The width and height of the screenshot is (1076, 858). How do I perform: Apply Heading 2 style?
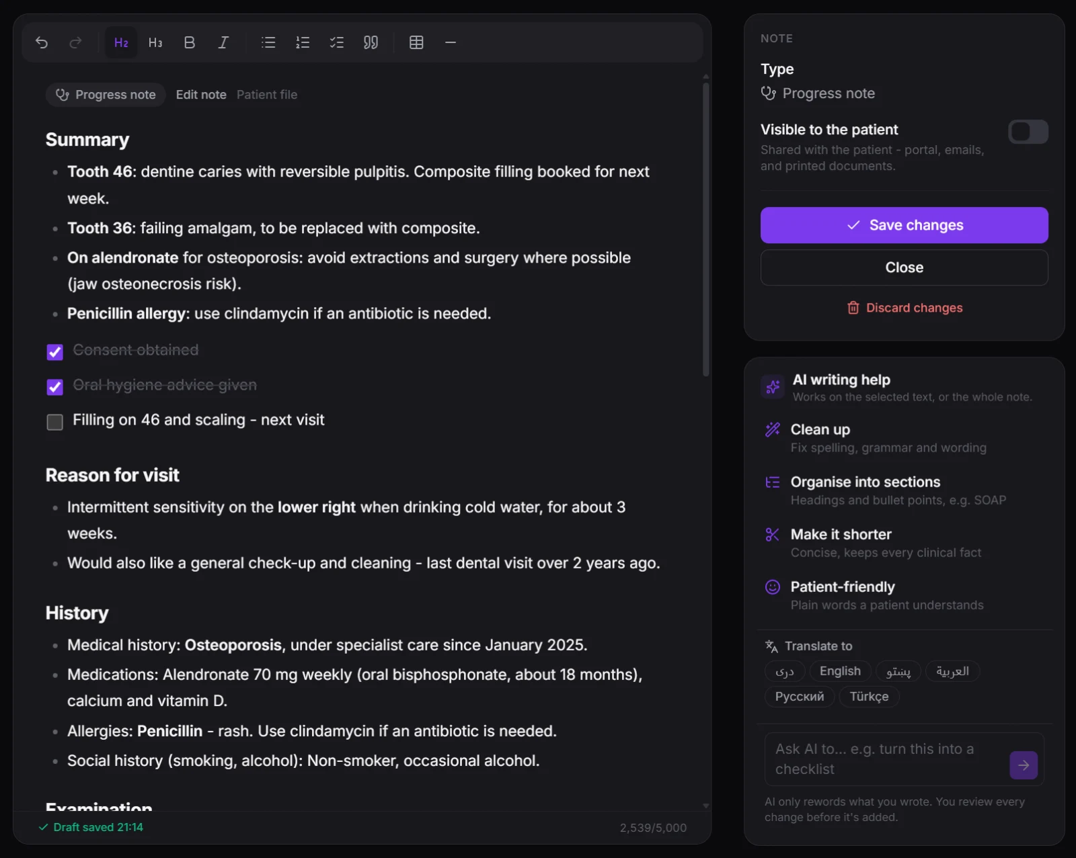point(121,42)
